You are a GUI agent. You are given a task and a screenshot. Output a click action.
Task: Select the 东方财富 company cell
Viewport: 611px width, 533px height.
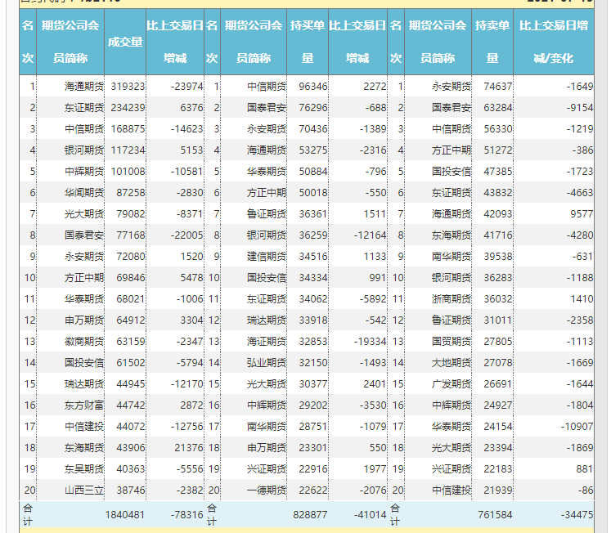pyautogui.click(x=84, y=405)
